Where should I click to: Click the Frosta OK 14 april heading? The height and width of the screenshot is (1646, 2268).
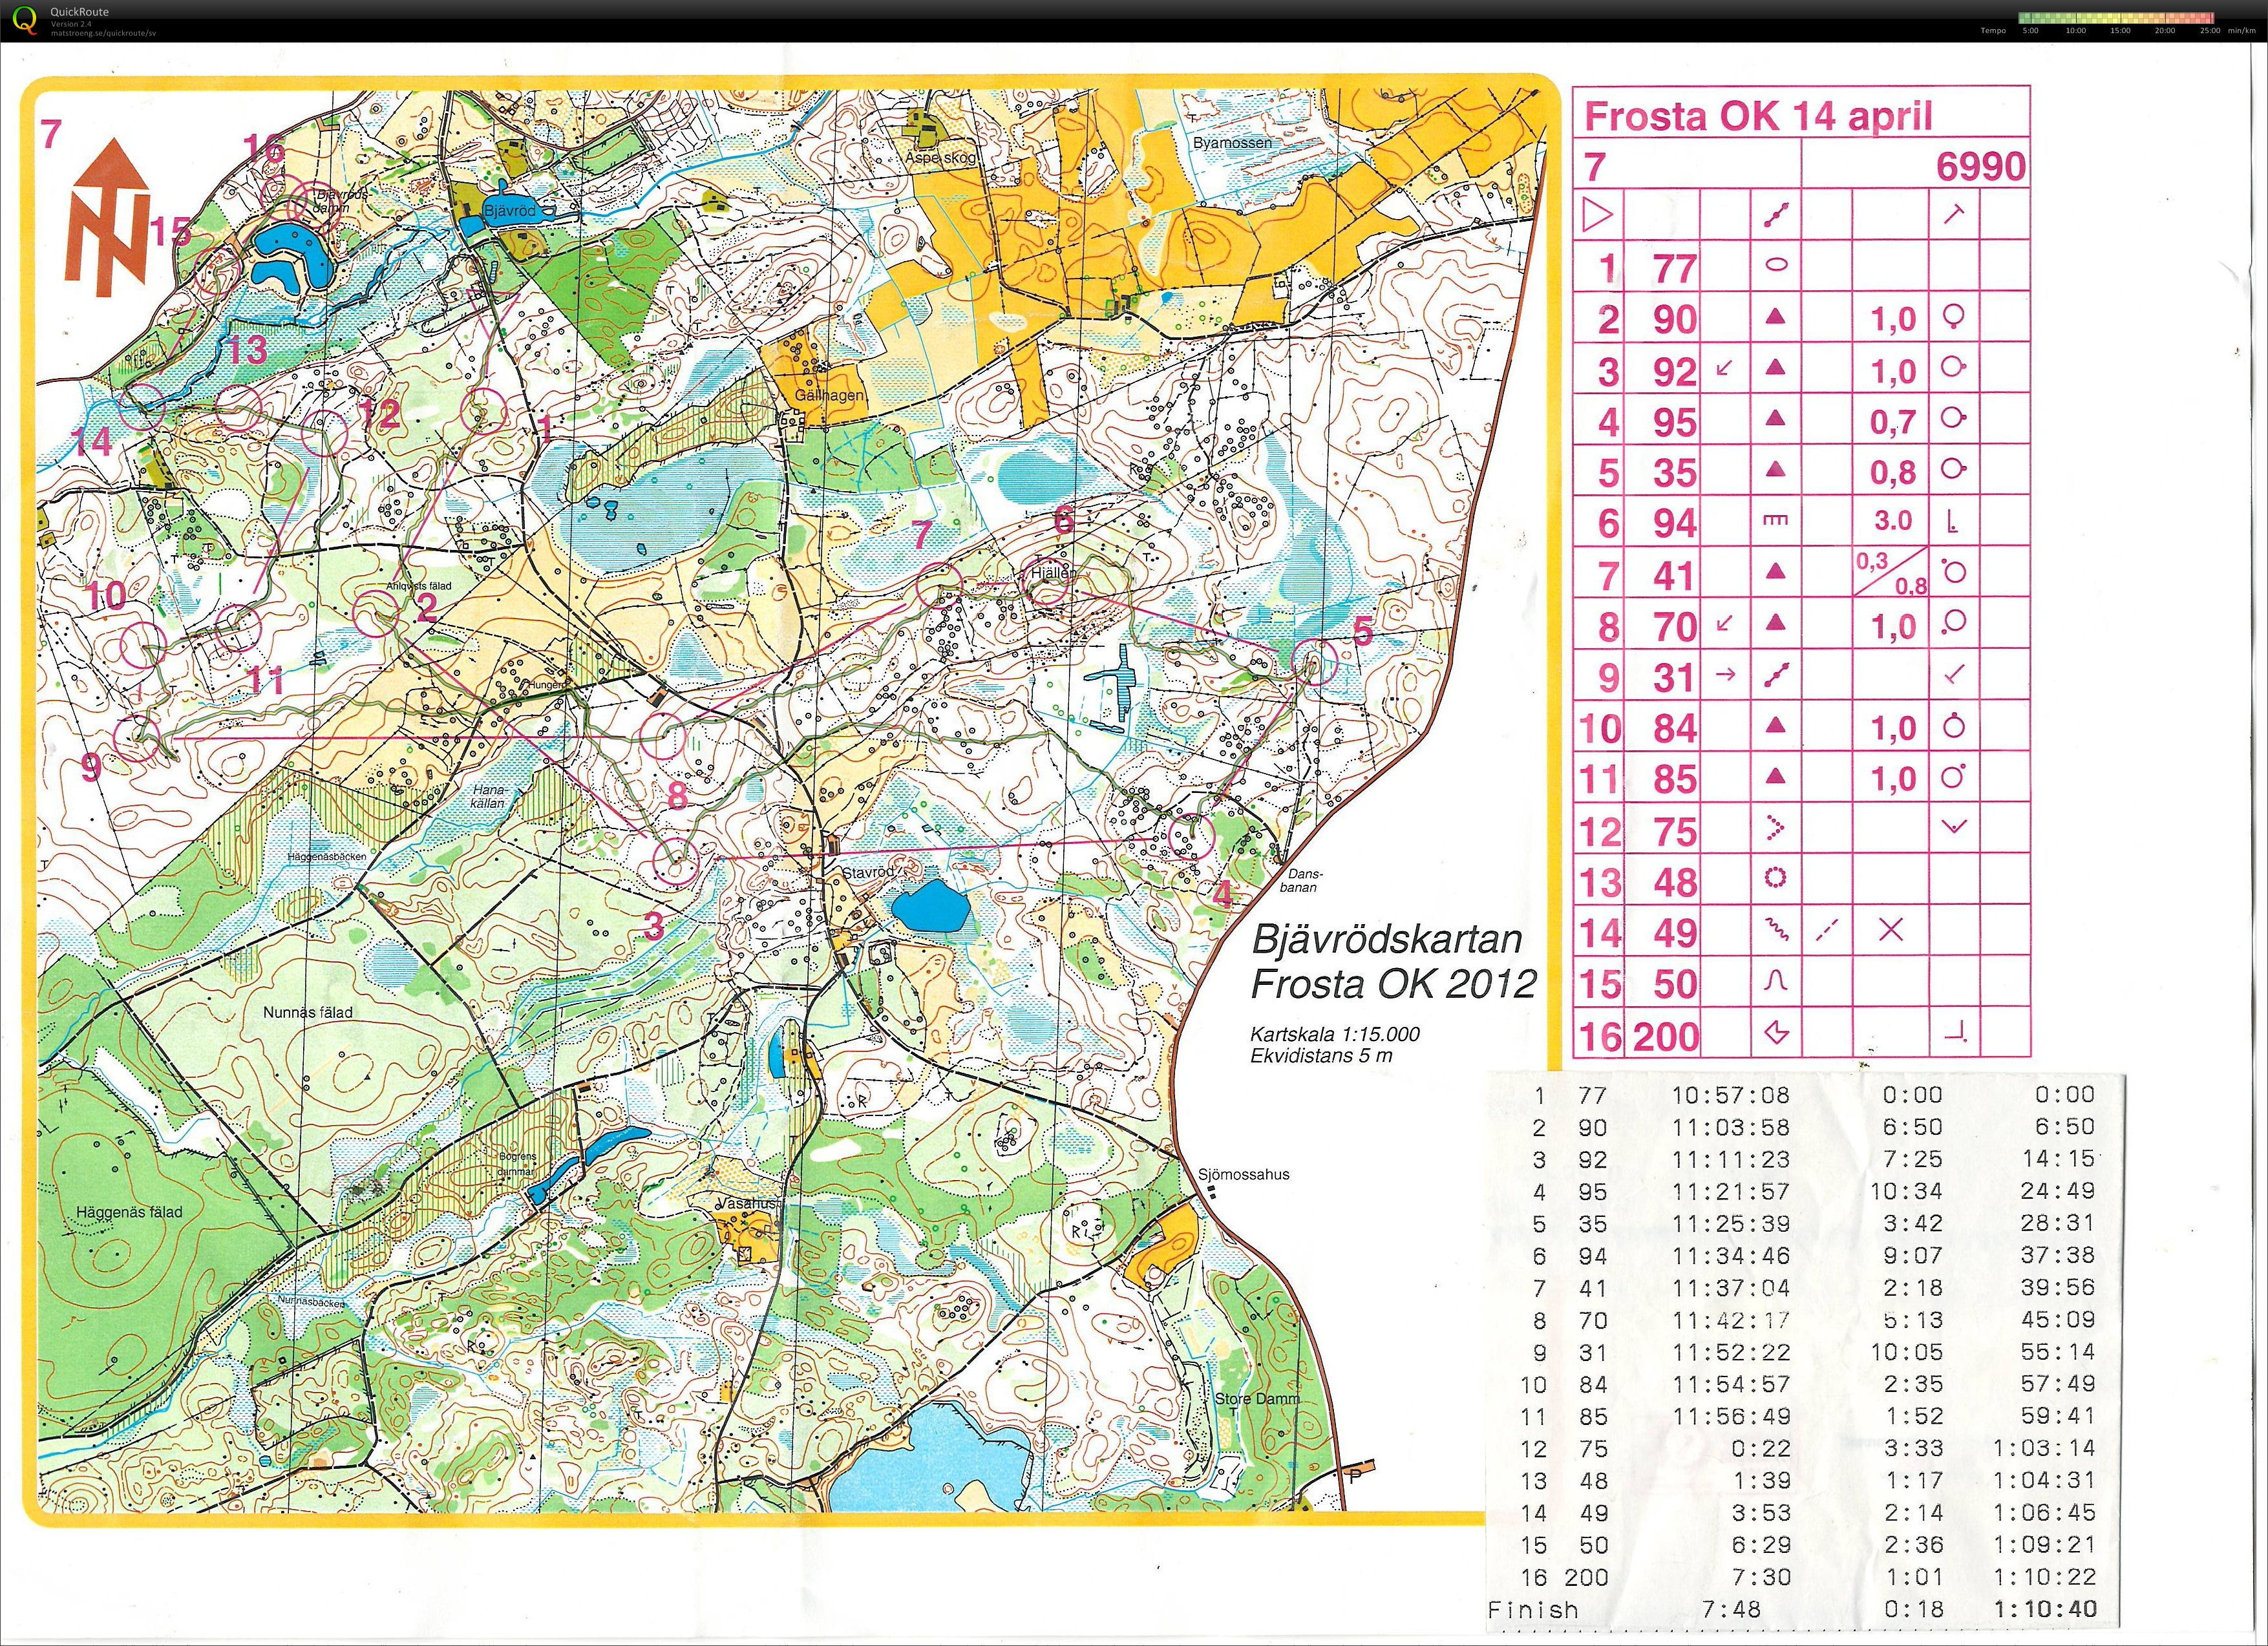point(1758,117)
